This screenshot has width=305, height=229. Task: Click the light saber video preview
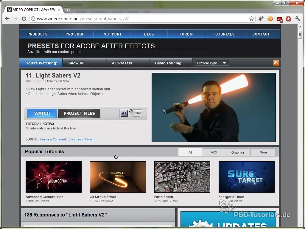point(214,107)
